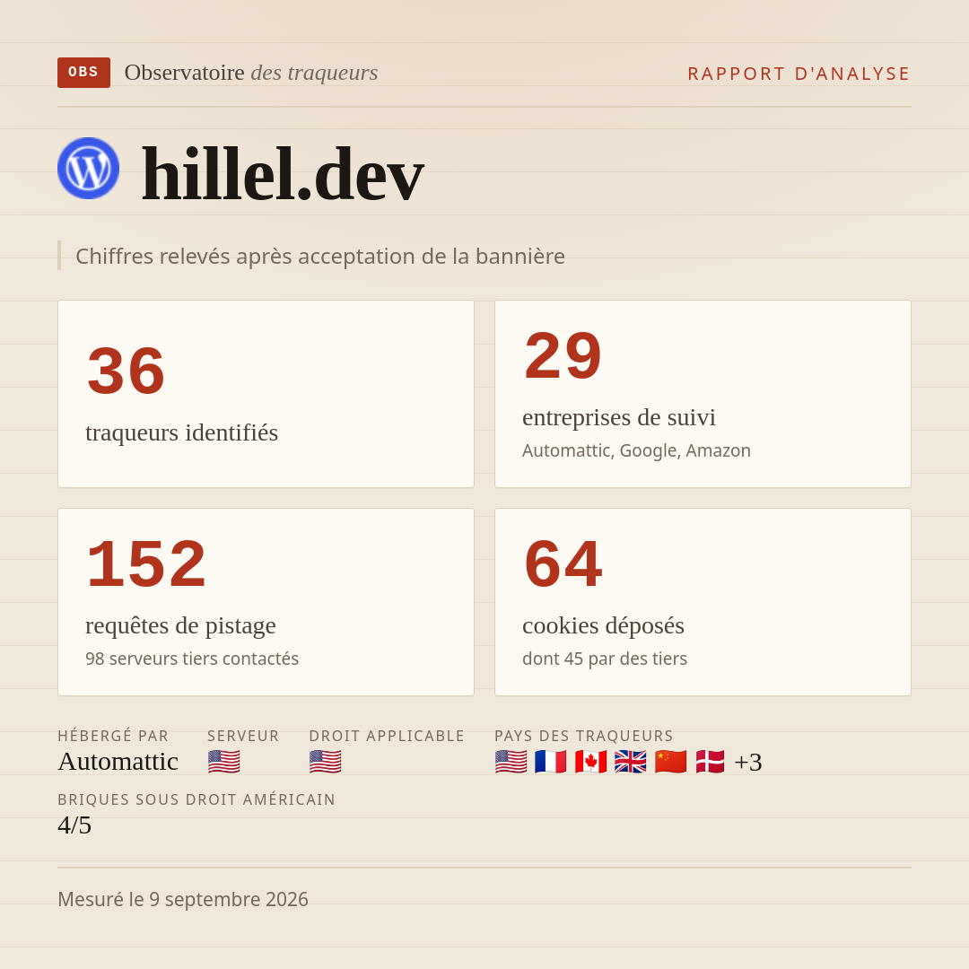
Task: Click the WordPress logo beside hillel.dev
Action: point(88,168)
